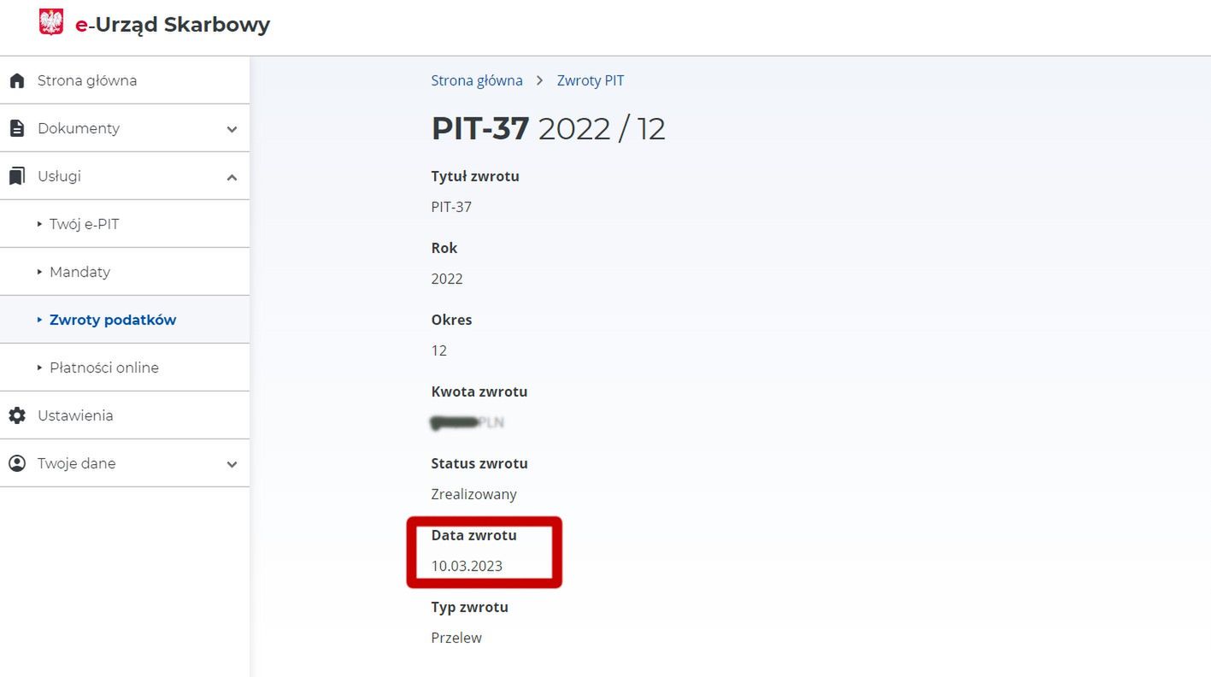The image size is (1211, 677).
Task: Open the Twój e-PIT menu item
Action: [x=125, y=224]
